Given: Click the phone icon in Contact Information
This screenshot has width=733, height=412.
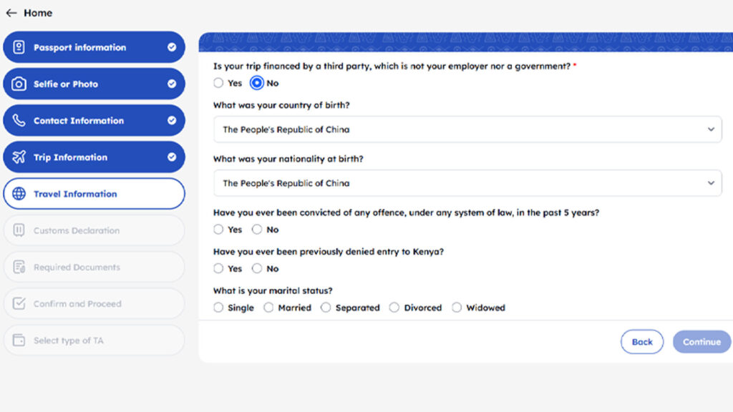Looking at the screenshot, I should point(19,120).
